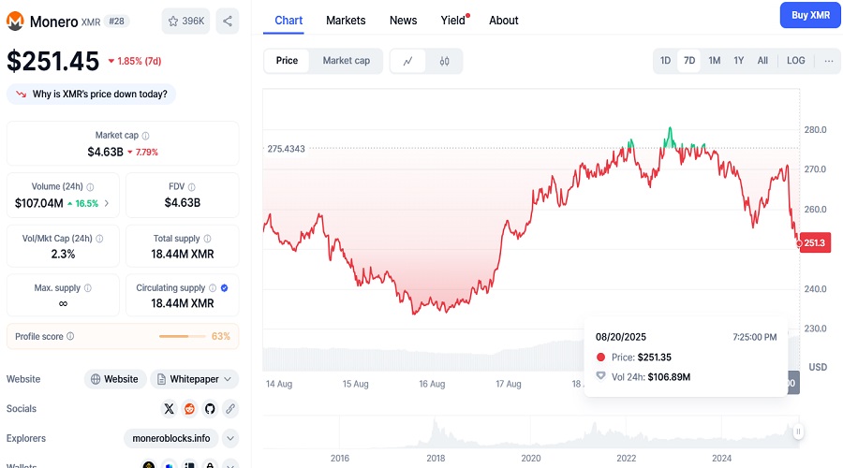Image resolution: width=843 pixels, height=468 pixels.
Task: Show Circulating supply info icon
Action: pyautogui.click(x=213, y=288)
